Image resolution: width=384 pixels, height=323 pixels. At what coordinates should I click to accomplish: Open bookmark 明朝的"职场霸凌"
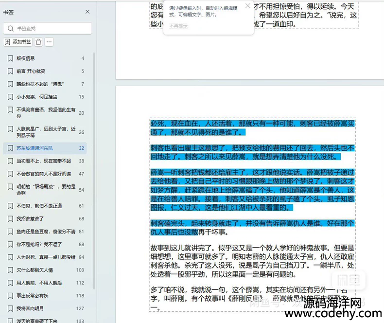45,190
